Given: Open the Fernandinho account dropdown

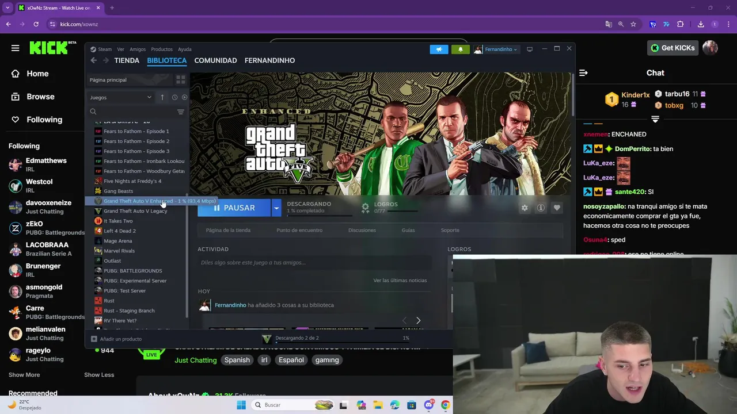Looking at the screenshot, I should coord(496,49).
